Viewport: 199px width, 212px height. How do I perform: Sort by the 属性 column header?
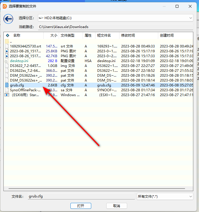88,35
